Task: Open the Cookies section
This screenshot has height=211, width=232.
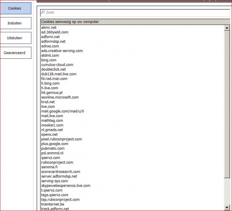Action: click(x=16, y=8)
